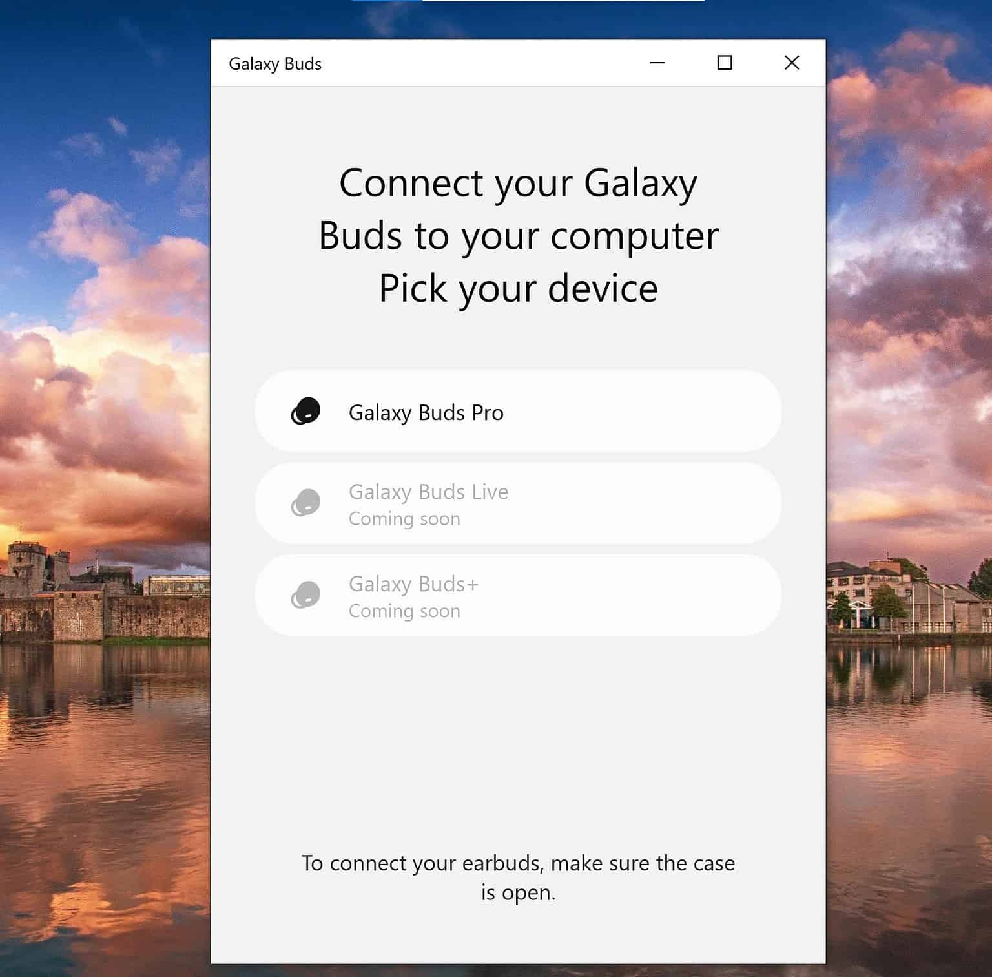
Task: Close the Galaxy Buds window
Action: (x=791, y=63)
